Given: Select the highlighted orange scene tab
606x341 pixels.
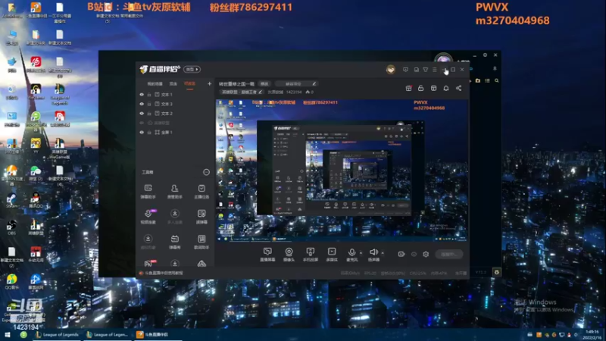Looking at the screenshot, I should click(189, 84).
